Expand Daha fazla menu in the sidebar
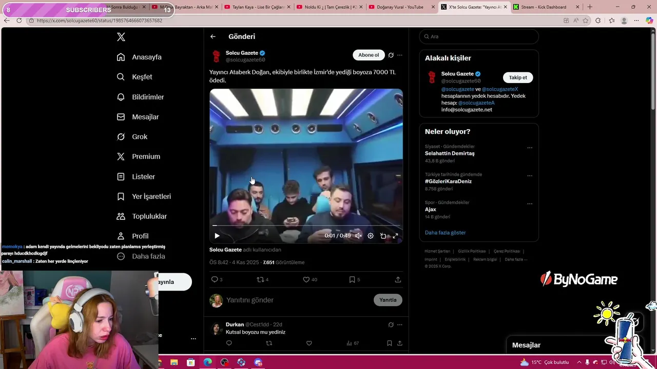 click(141, 256)
